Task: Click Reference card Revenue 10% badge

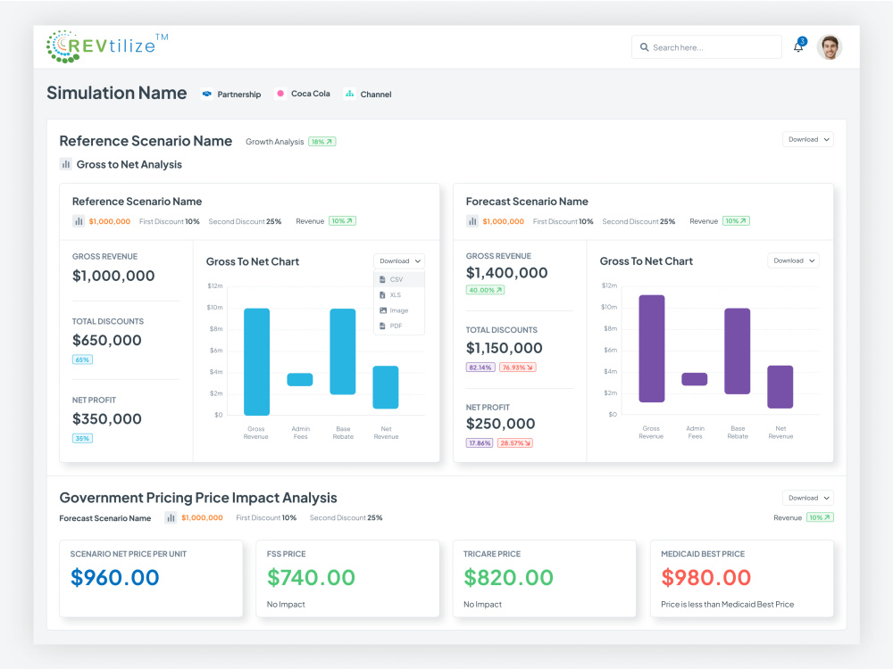Action: point(342,220)
